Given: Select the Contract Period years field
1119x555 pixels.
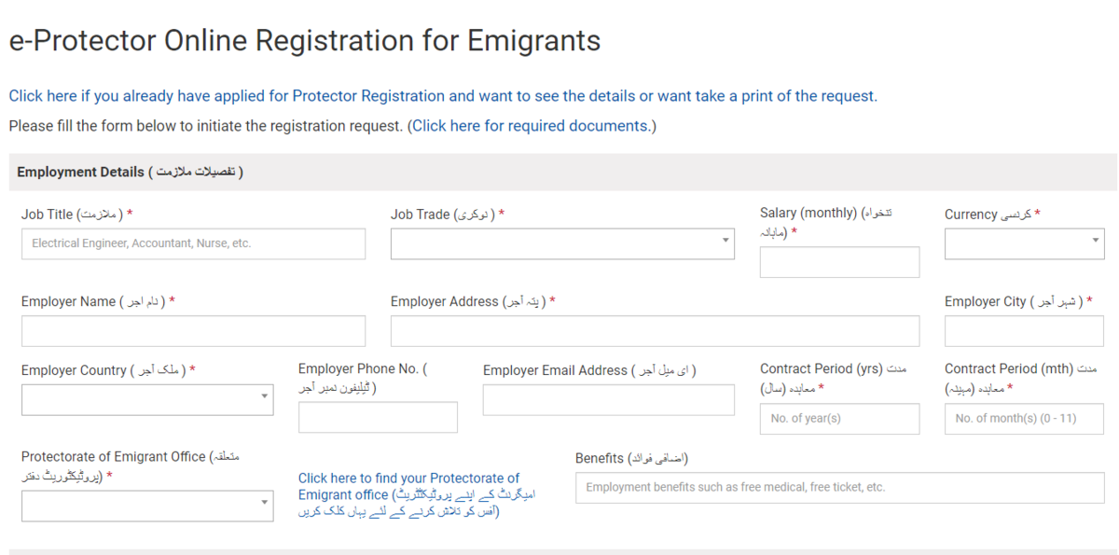Looking at the screenshot, I should pos(839,419).
